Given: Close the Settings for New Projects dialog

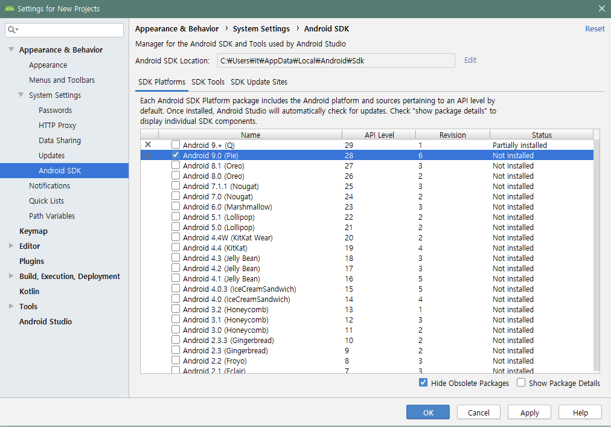Looking at the screenshot, I should pos(602,8).
